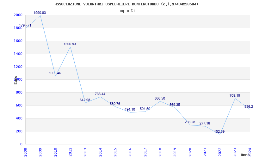
Task: Select the 709.19 data label
Action: [235, 95]
